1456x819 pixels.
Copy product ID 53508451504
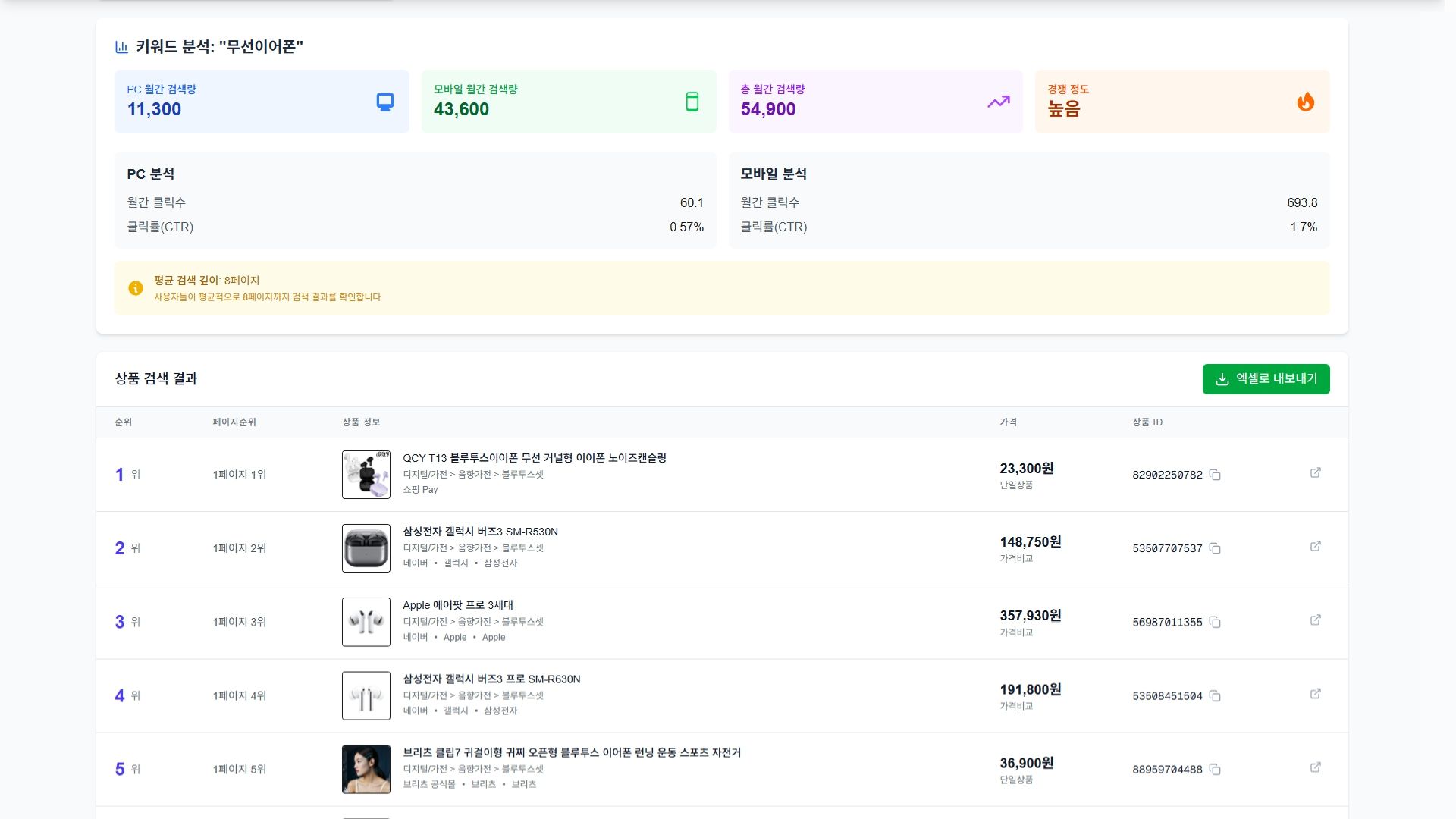1216,696
